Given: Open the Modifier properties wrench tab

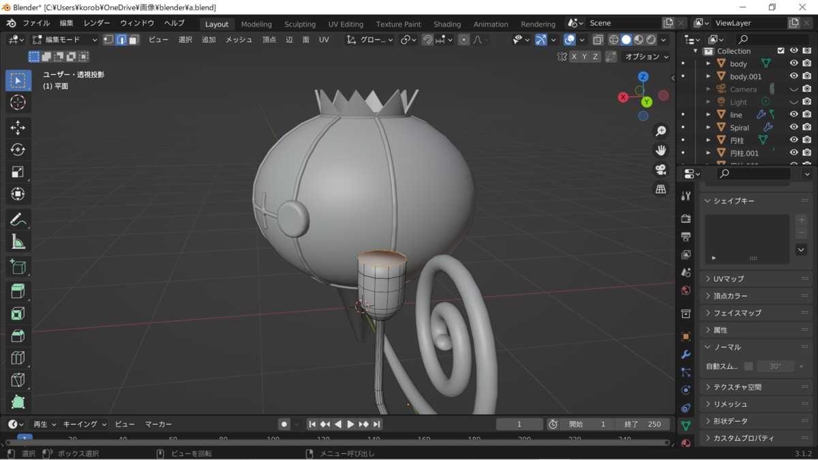Looking at the screenshot, I should pos(686,354).
